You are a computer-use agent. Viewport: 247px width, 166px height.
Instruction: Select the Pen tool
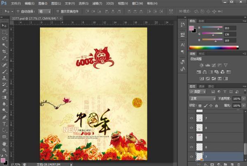point(4,118)
